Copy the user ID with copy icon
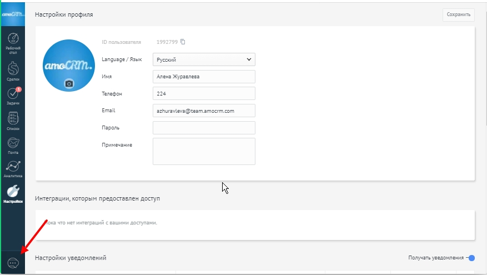487x275 pixels. (x=183, y=42)
